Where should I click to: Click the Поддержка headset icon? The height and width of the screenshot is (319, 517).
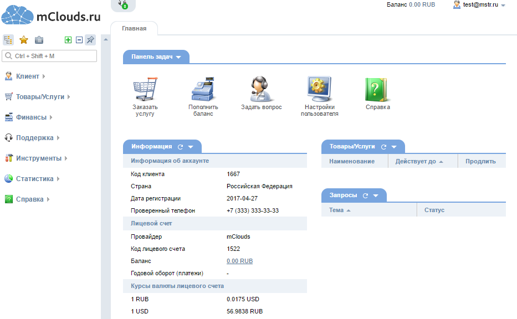[x=8, y=137]
